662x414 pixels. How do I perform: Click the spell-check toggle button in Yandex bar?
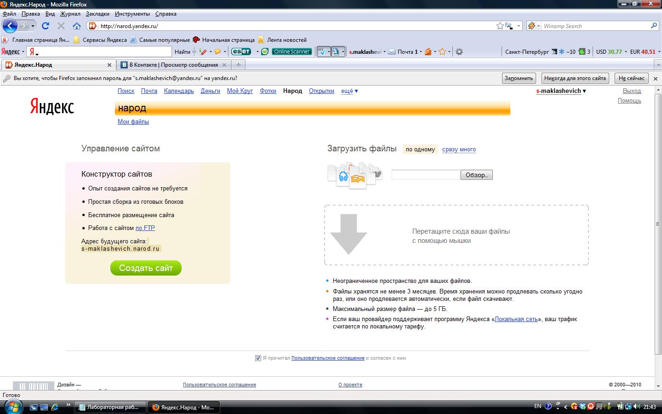coord(323,52)
